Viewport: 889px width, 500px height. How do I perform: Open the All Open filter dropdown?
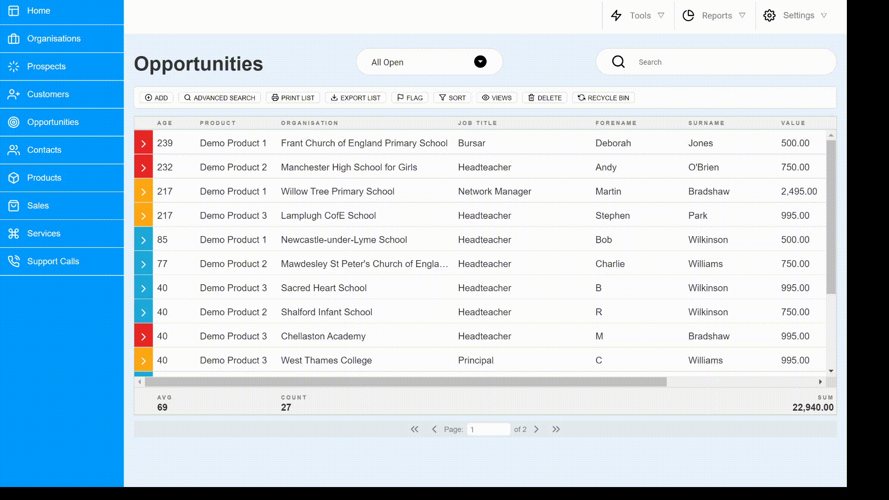pos(480,62)
